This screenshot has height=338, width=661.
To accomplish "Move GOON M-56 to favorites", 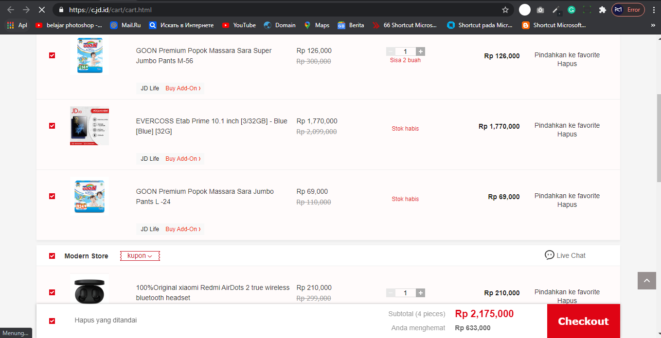I will click(x=567, y=55).
